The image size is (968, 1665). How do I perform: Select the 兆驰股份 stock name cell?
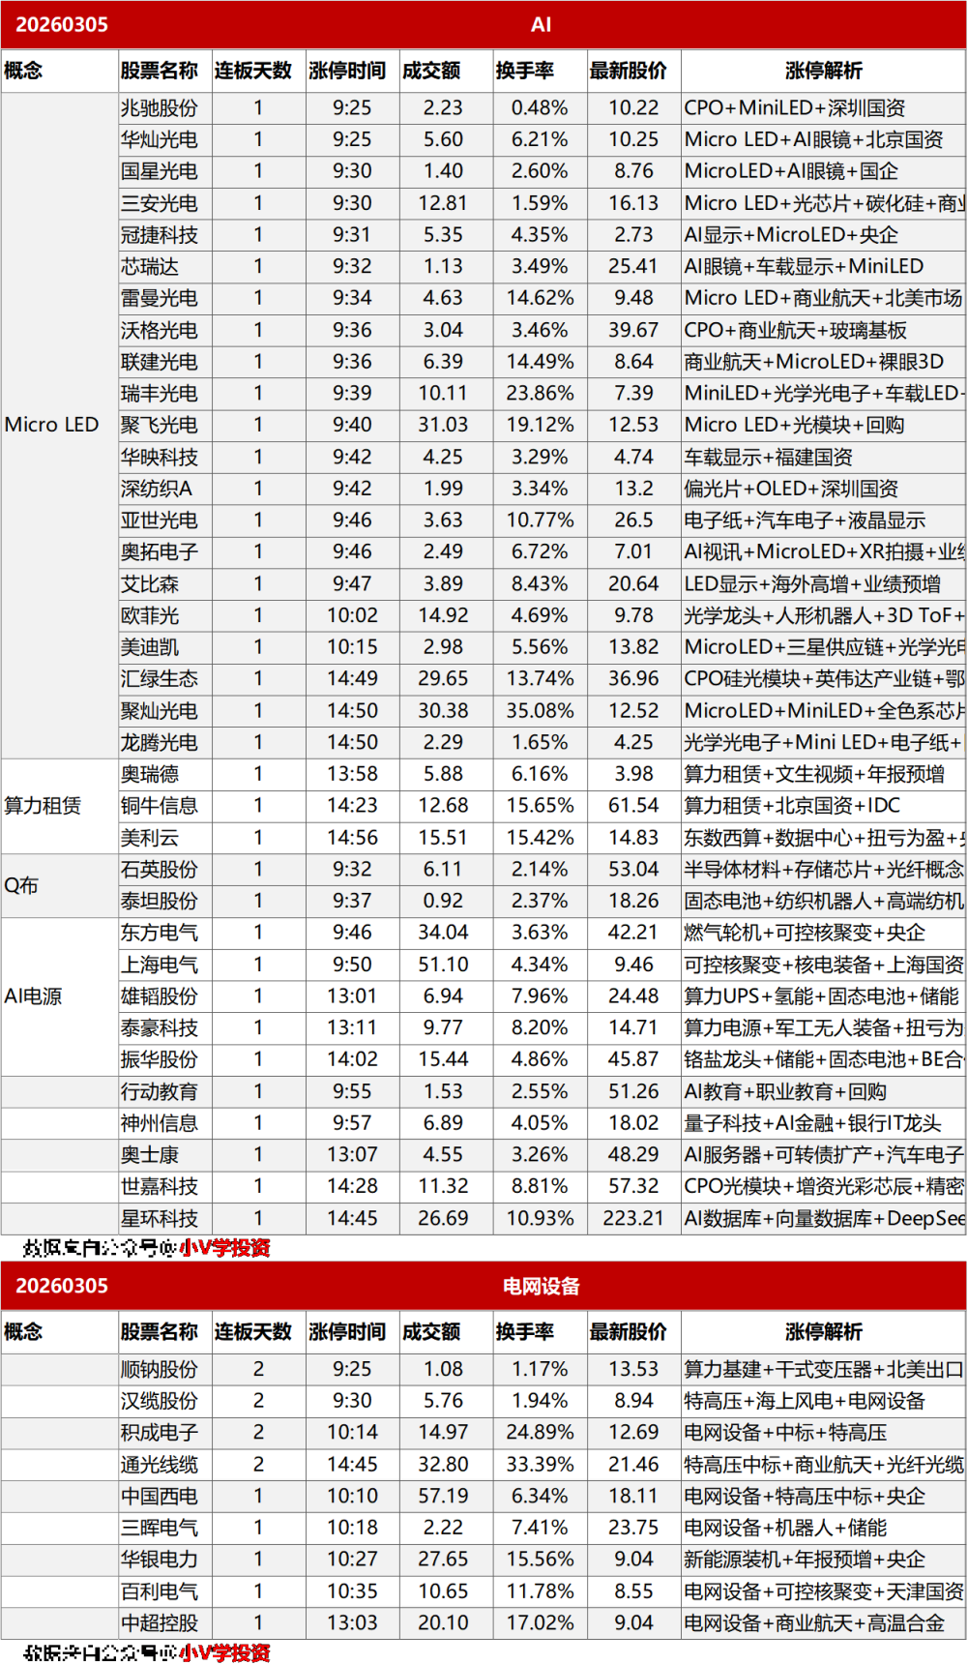160,108
